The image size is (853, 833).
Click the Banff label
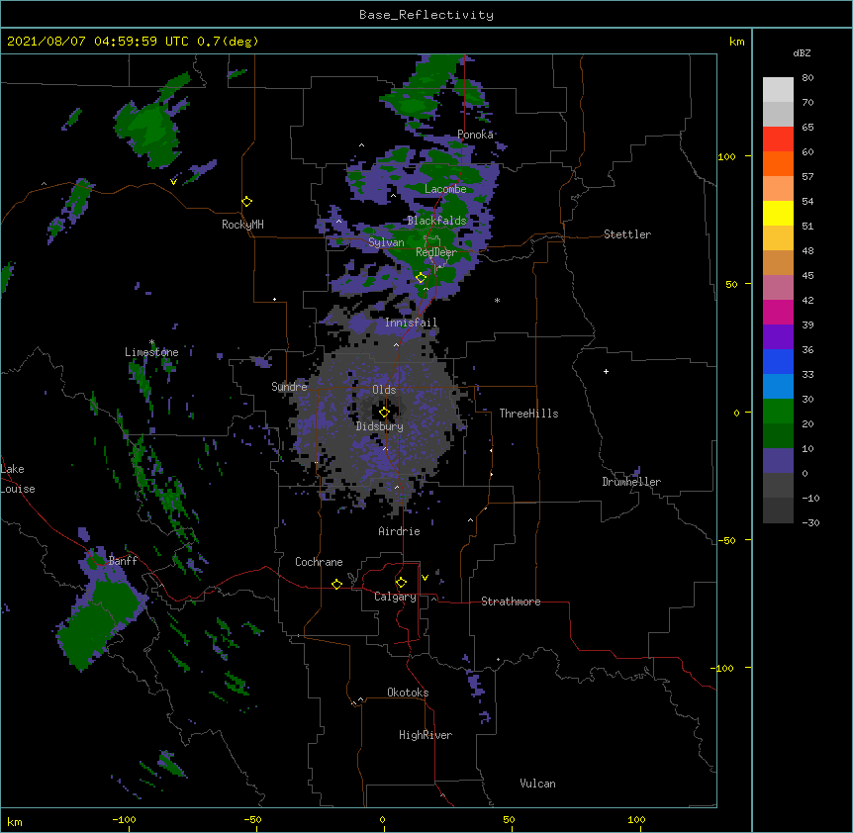click(x=123, y=561)
